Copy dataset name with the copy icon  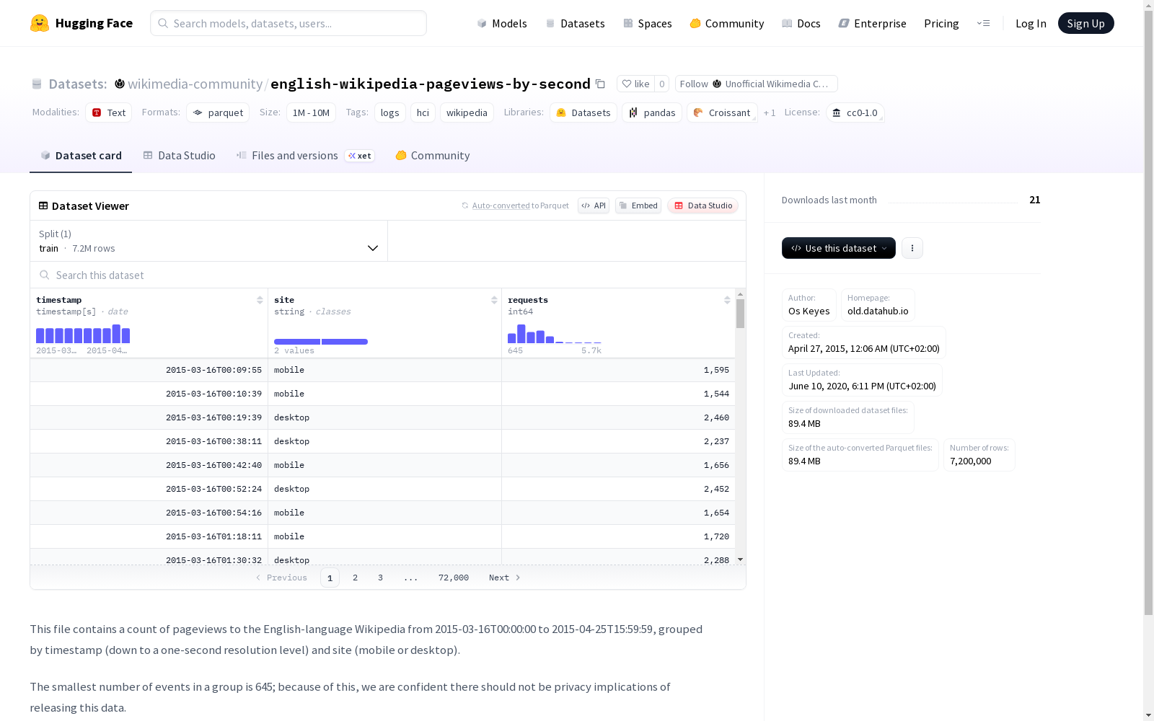pyautogui.click(x=600, y=84)
